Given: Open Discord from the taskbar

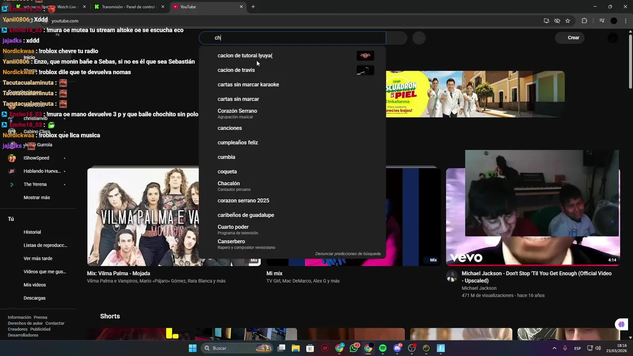Looking at the screenshot, I should [397, 348].
